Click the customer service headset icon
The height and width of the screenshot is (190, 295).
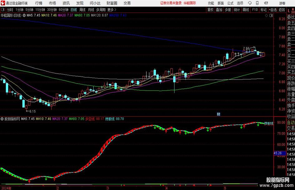pyautogui.click(x=250, y=3)
